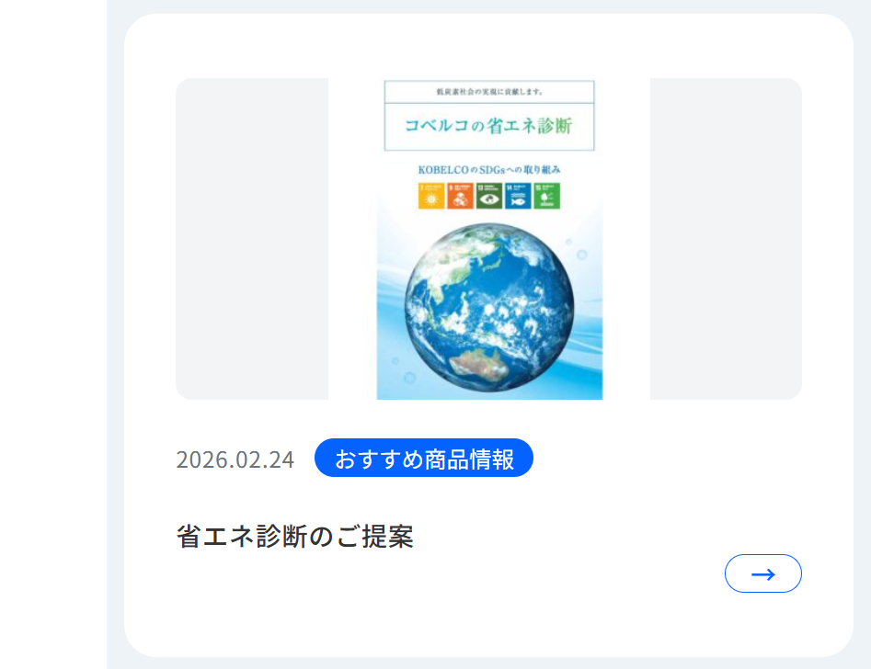The height and width of the screenshot is (669, 871).
Task: Click the orange industry SDG icon
Action: tap(460, 196)
